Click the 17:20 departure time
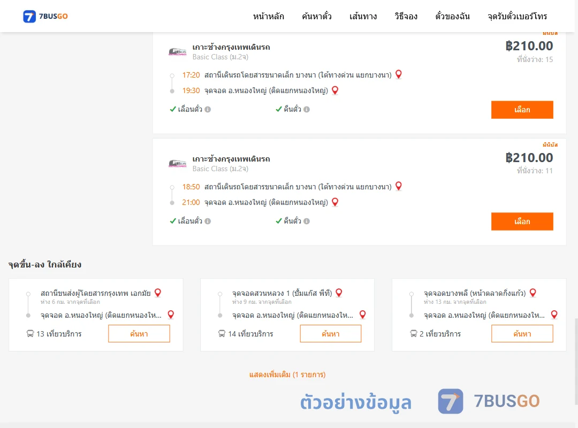This screenshot has height=428, width=578. click(x=191, y=75)
